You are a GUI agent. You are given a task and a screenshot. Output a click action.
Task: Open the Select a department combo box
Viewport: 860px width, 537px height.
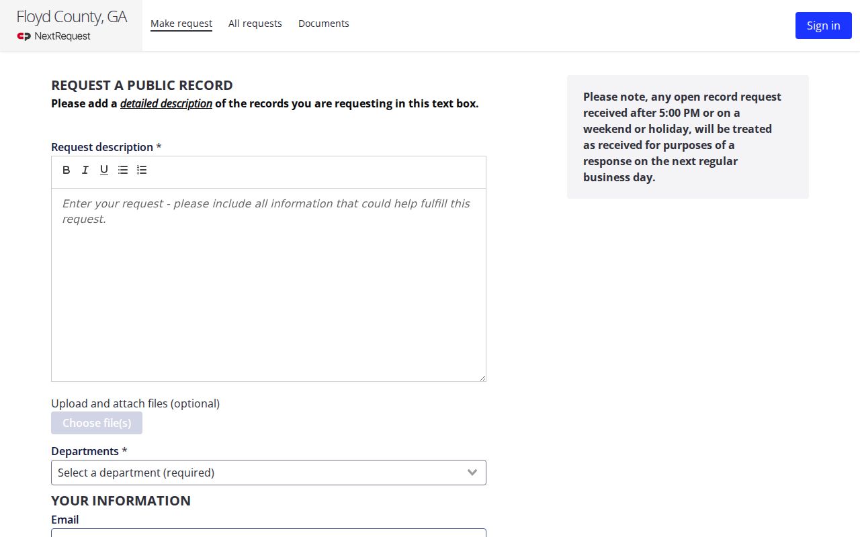point(269,473)
